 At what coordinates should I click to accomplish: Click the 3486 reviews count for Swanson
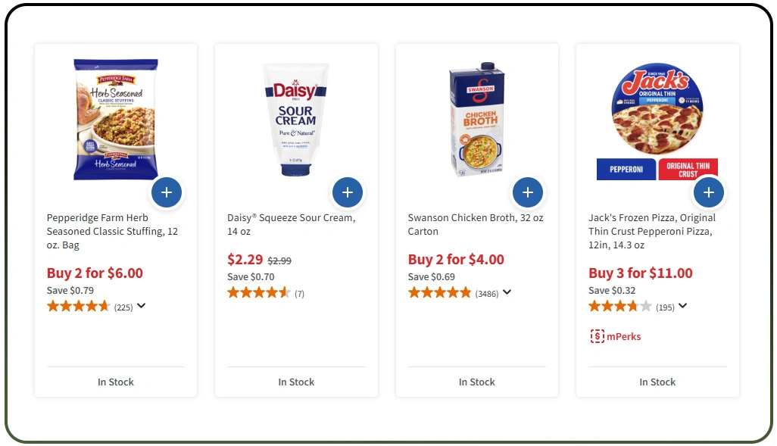487,294
